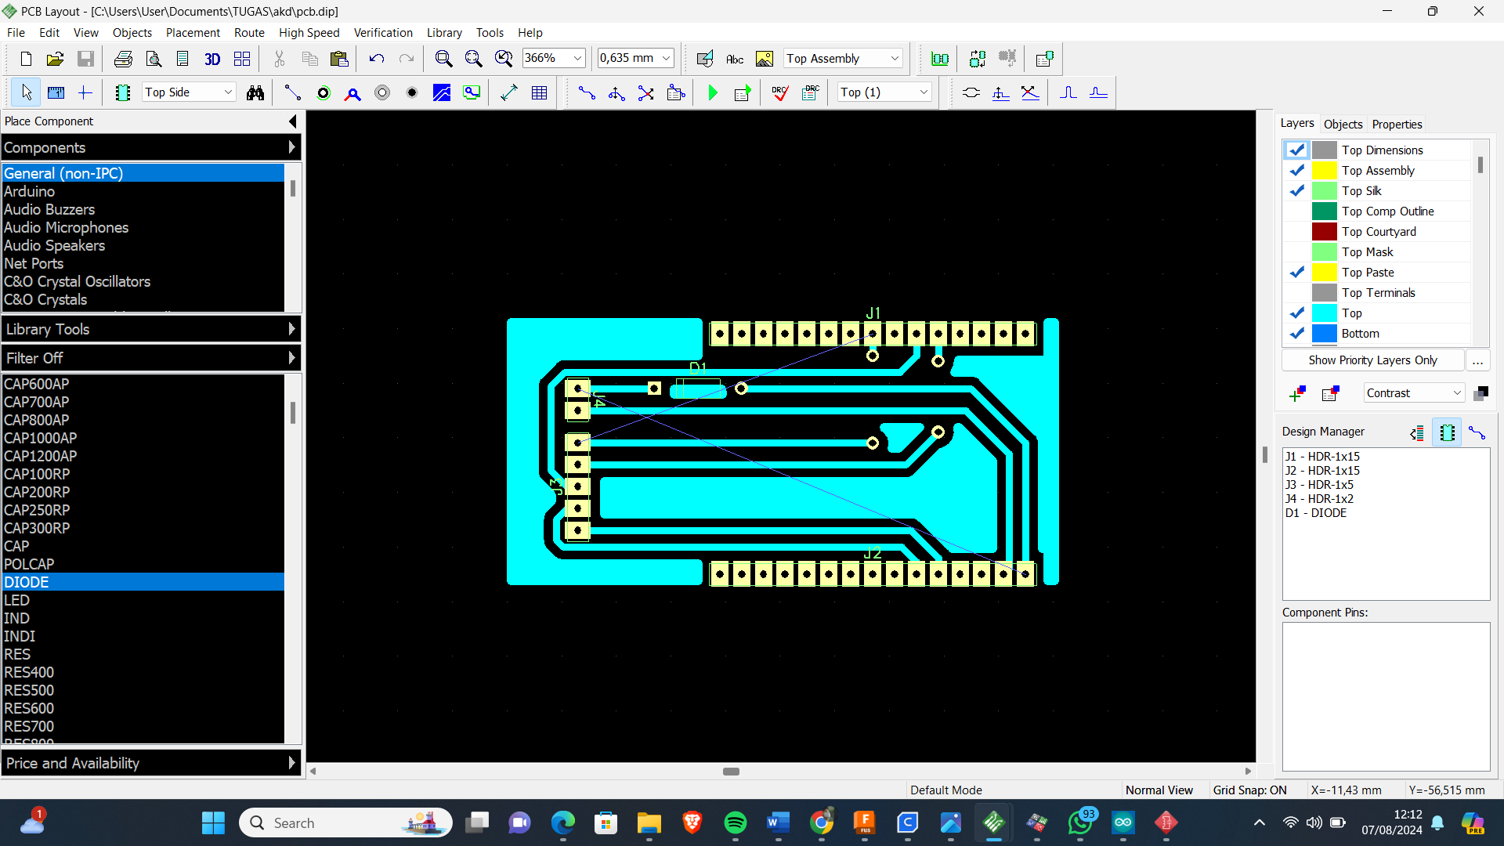Click the green Start Autorouting arrow
Image resolution: width=1504 pixels, height=846 pixels.
(x=713, y=92)
